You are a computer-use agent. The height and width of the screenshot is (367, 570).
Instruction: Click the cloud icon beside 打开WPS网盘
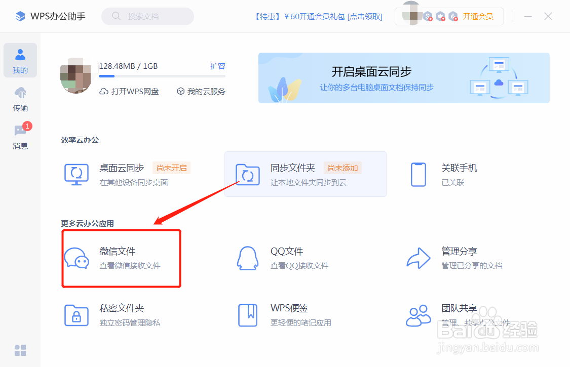pyautogui.click(x=104, y=92)
